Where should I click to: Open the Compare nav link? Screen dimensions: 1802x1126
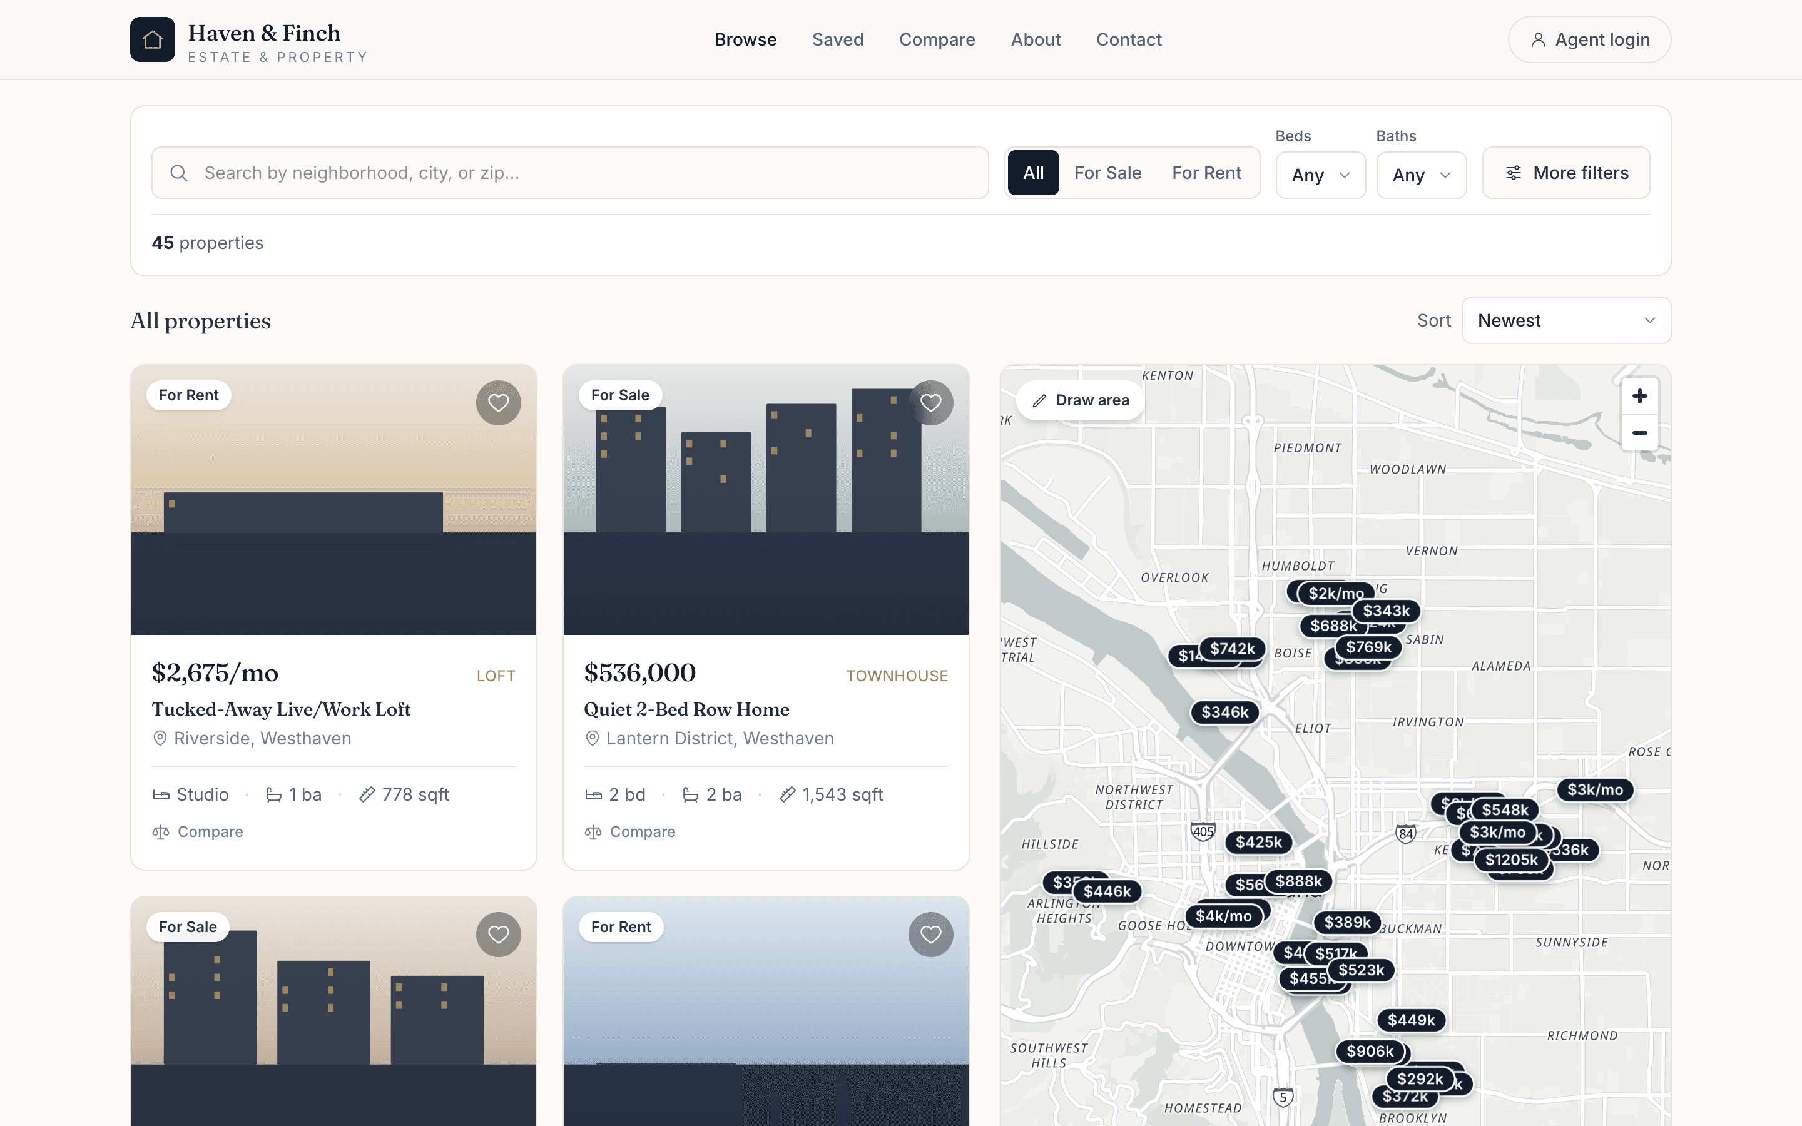937,39
